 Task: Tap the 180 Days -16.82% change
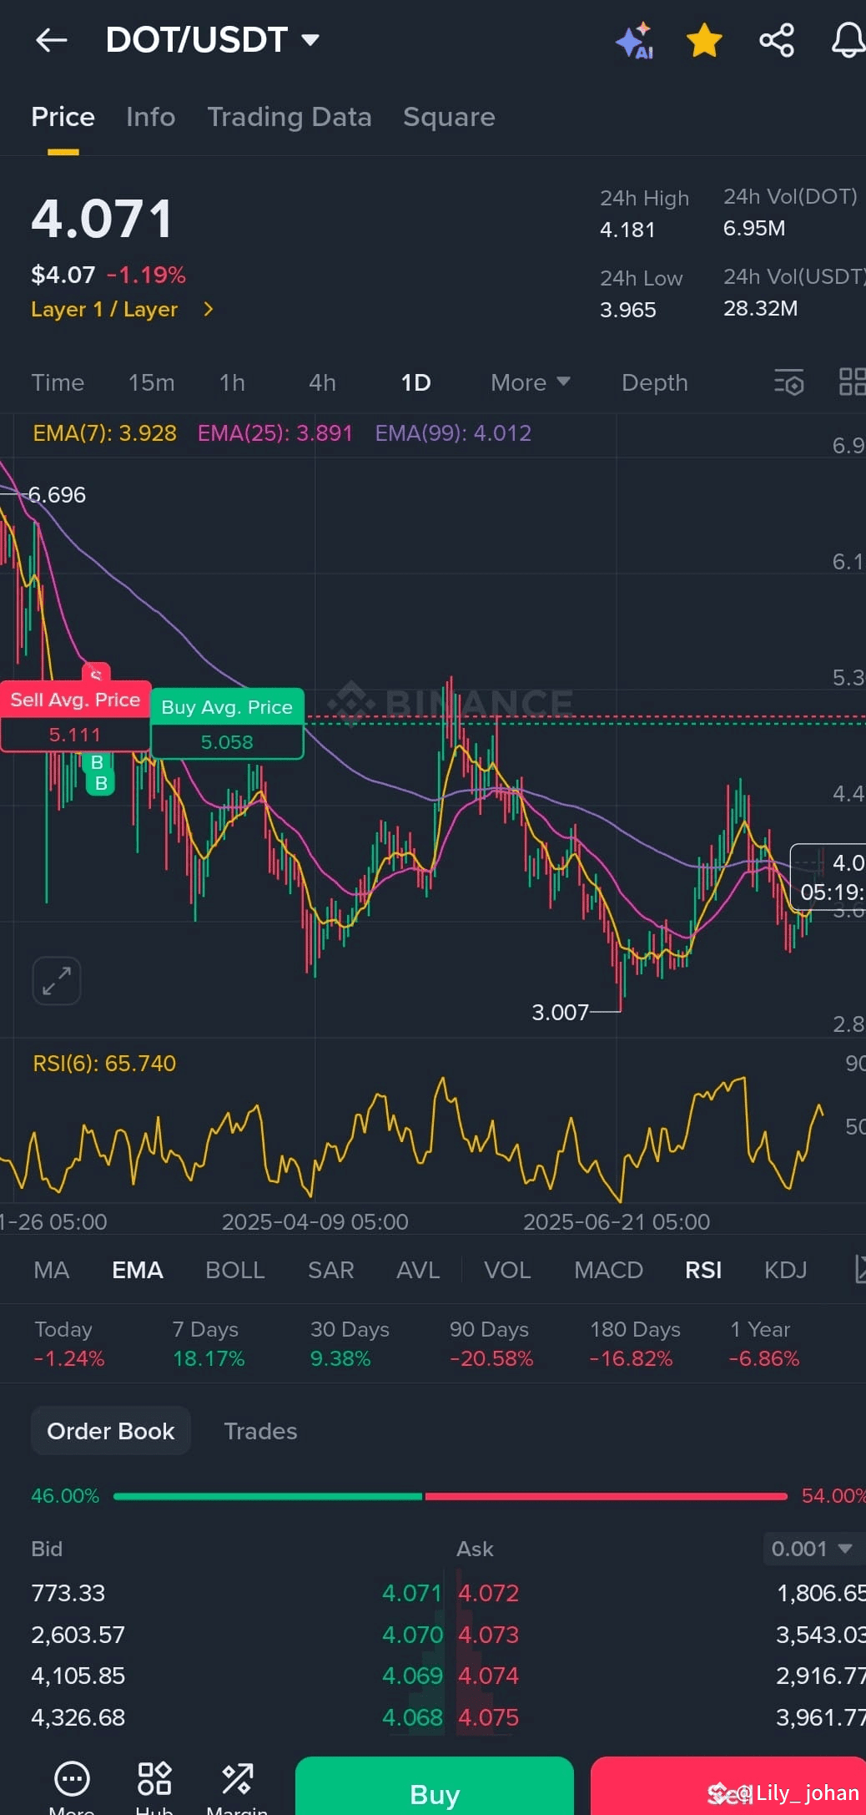pos(634,1343)
